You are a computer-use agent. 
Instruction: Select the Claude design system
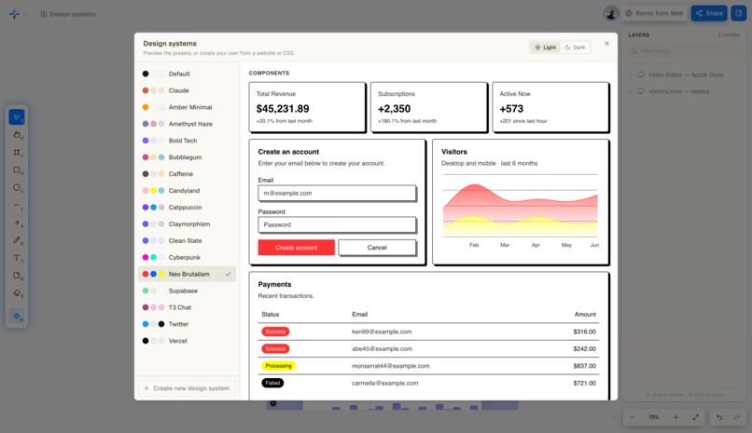click(187, 90)
